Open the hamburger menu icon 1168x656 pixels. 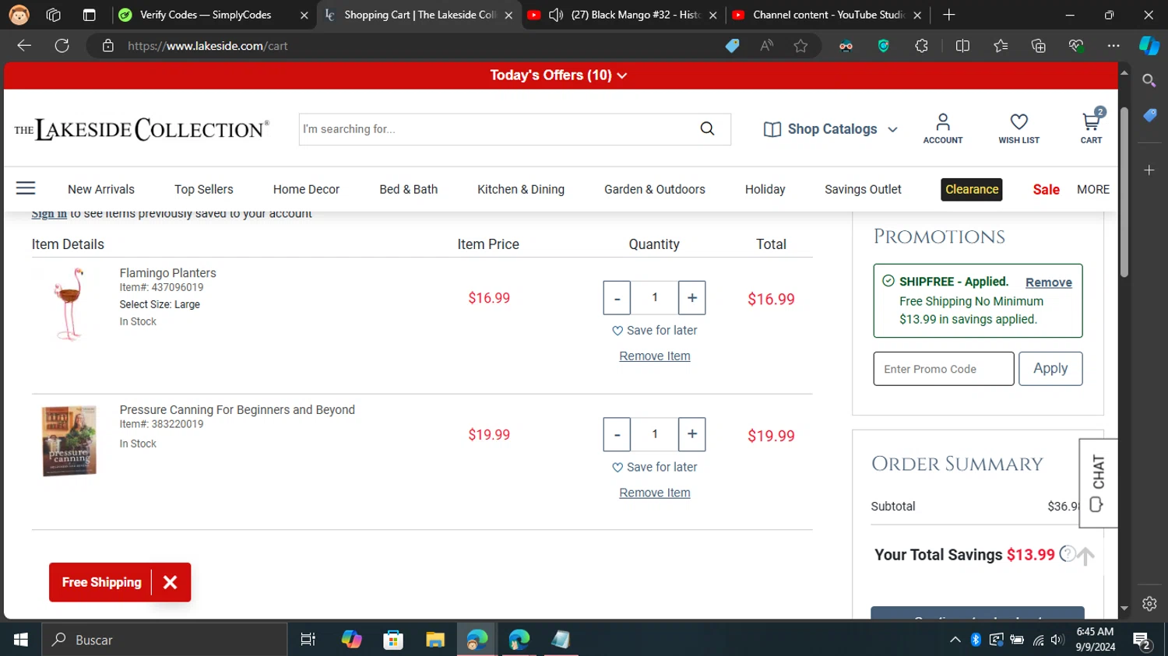[x=26, y=188]
